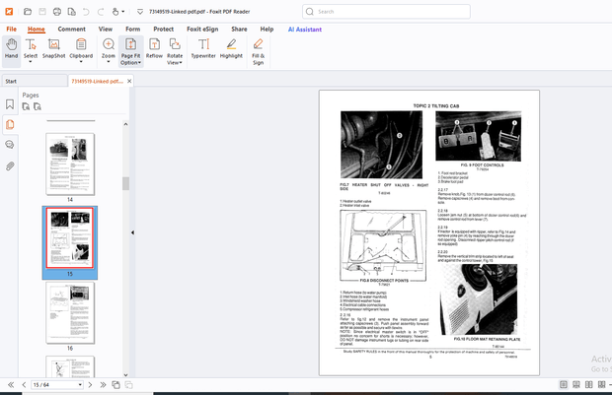Click the Save icon in quick access
612x395 pixels.
point(42,12)
